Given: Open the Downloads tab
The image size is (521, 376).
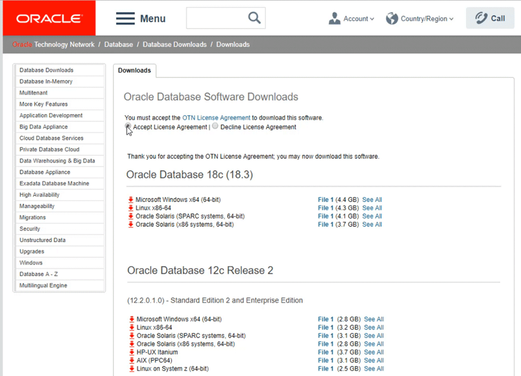Looking at the screenshot, I should pyautogui.click(x=134, y=70).
